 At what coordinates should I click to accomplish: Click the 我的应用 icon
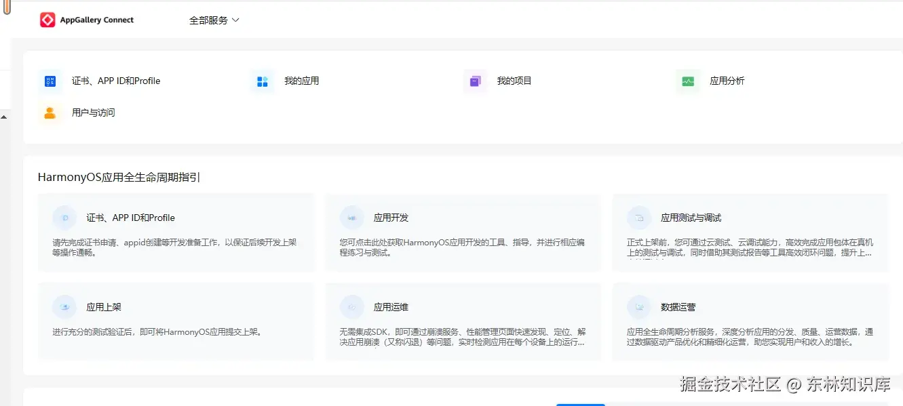coord(263,81)
